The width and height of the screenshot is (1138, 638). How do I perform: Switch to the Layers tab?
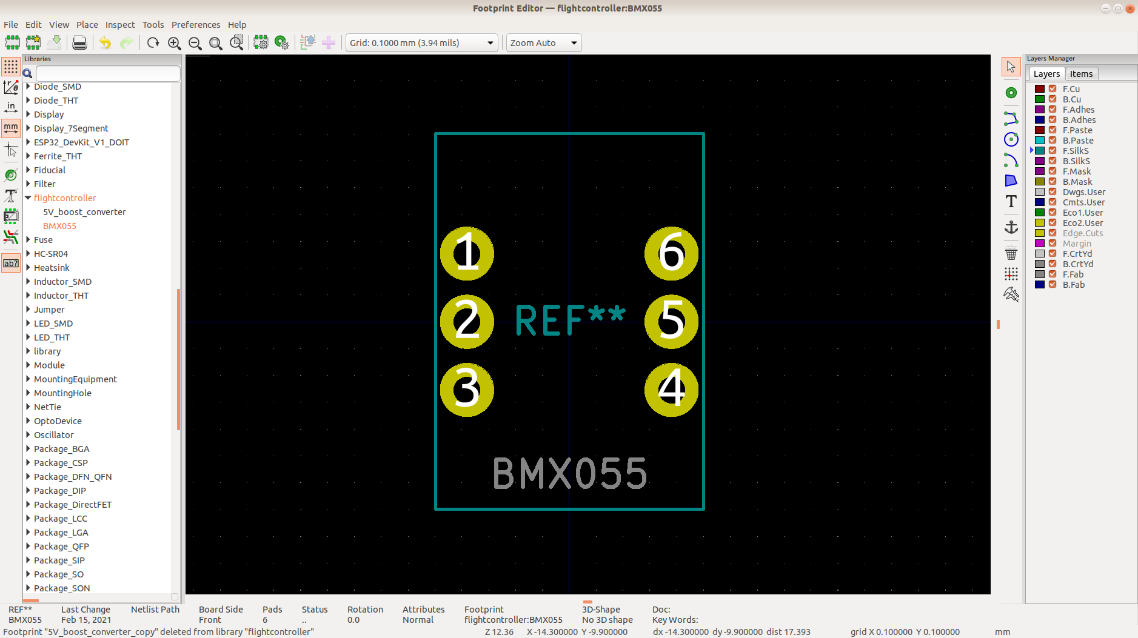tap(1046, 74)
